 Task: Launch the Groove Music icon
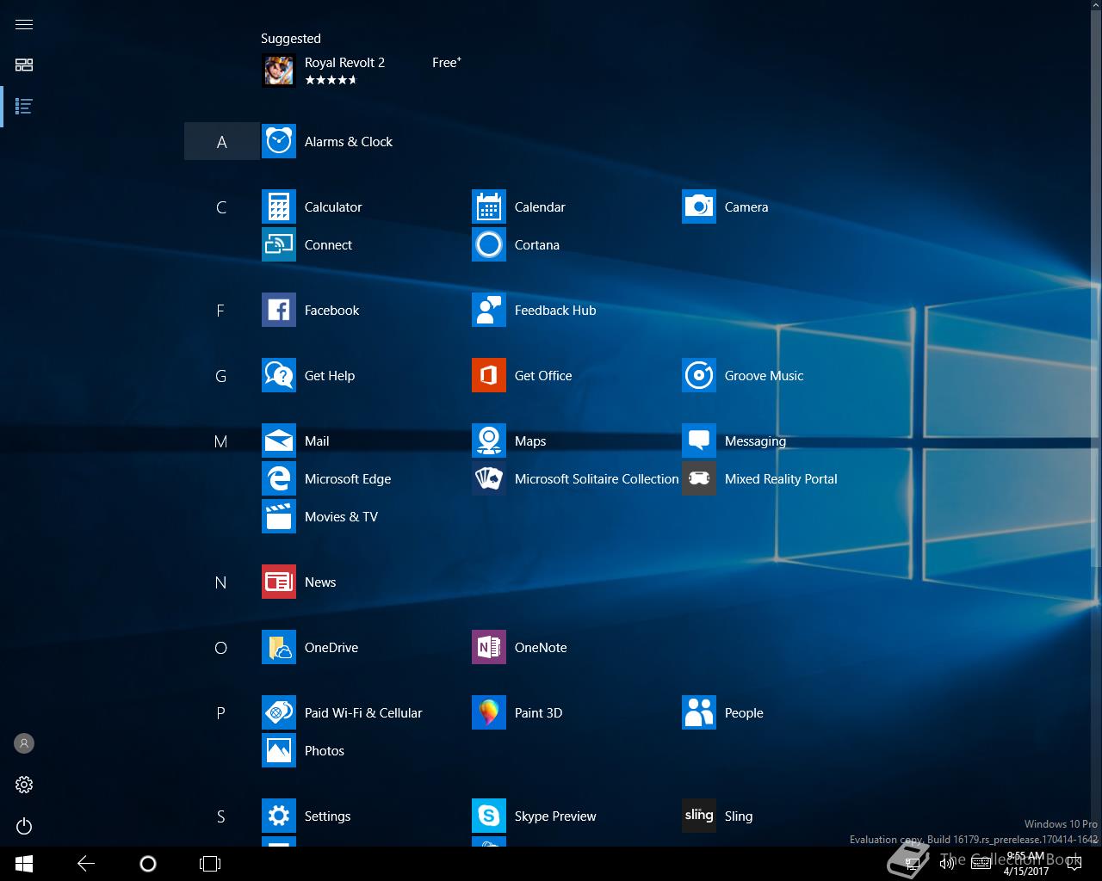[x=699, y=375]
